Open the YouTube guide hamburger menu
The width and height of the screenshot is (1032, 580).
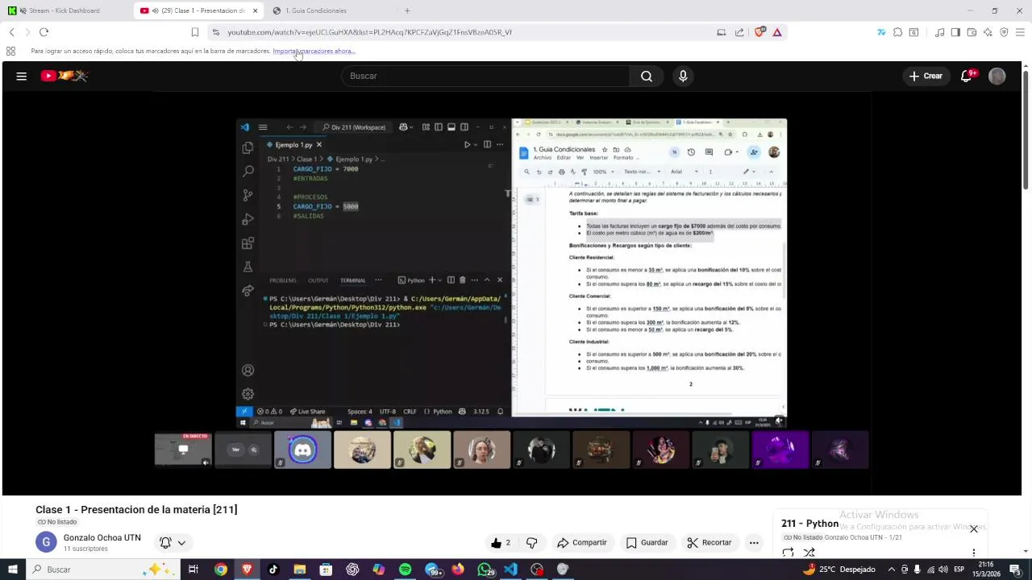[22, 76]
